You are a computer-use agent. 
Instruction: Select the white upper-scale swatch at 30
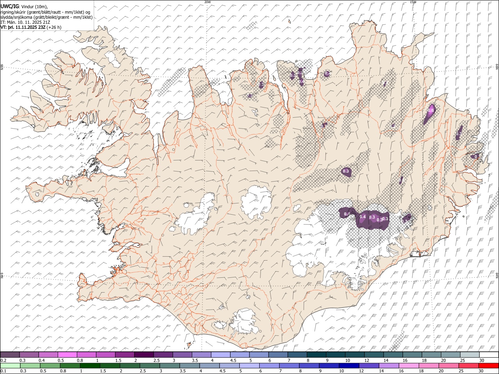coord(489,355)
